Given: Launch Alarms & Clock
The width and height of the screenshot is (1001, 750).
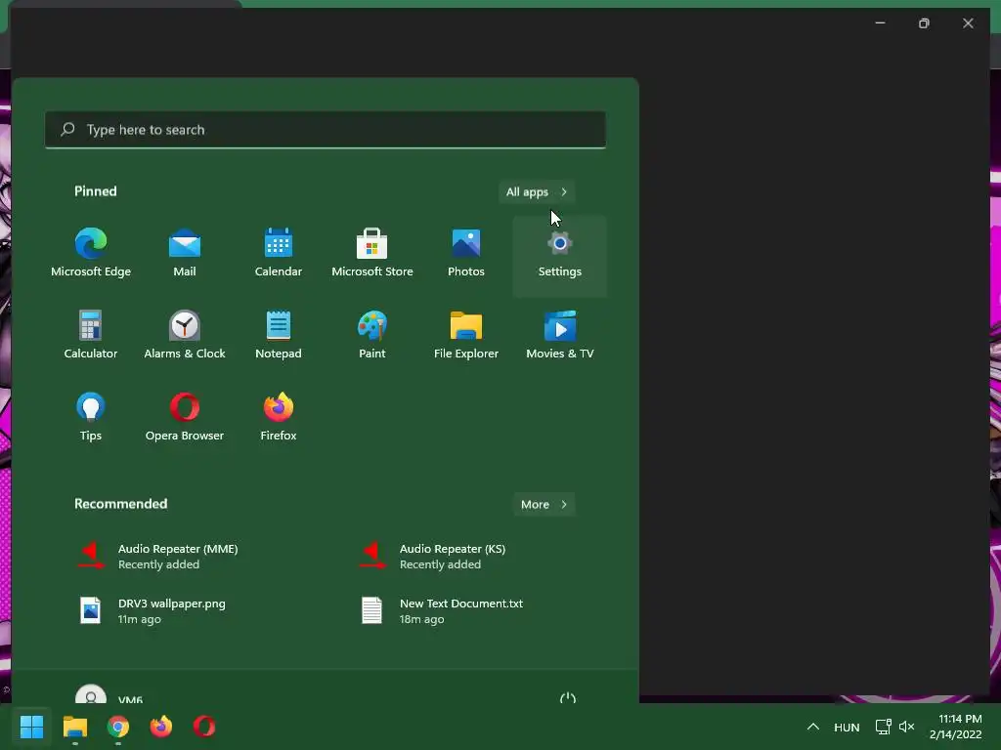Looking at the screenshot, I should tap(185, 336).
